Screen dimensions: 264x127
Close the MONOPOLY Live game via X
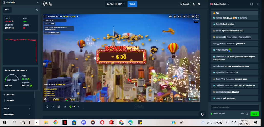point(45,16)
